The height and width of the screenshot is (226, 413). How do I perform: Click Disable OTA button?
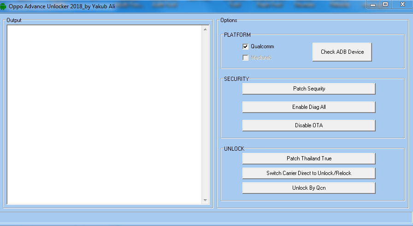click(x=309, y=125)
